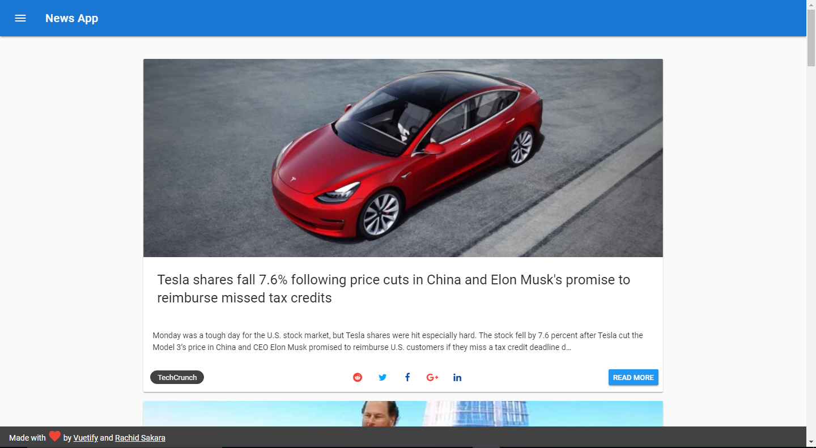The width and height of the screenshot is (816, 448).
Task: Select the TechCrunch source chip
Action: point(177,377)
